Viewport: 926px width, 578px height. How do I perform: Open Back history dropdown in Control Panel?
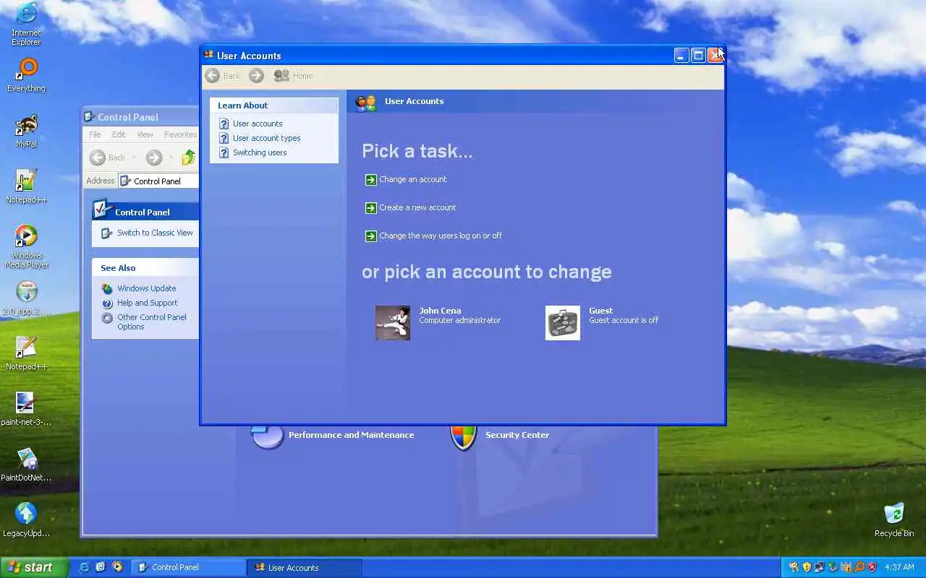134,158
